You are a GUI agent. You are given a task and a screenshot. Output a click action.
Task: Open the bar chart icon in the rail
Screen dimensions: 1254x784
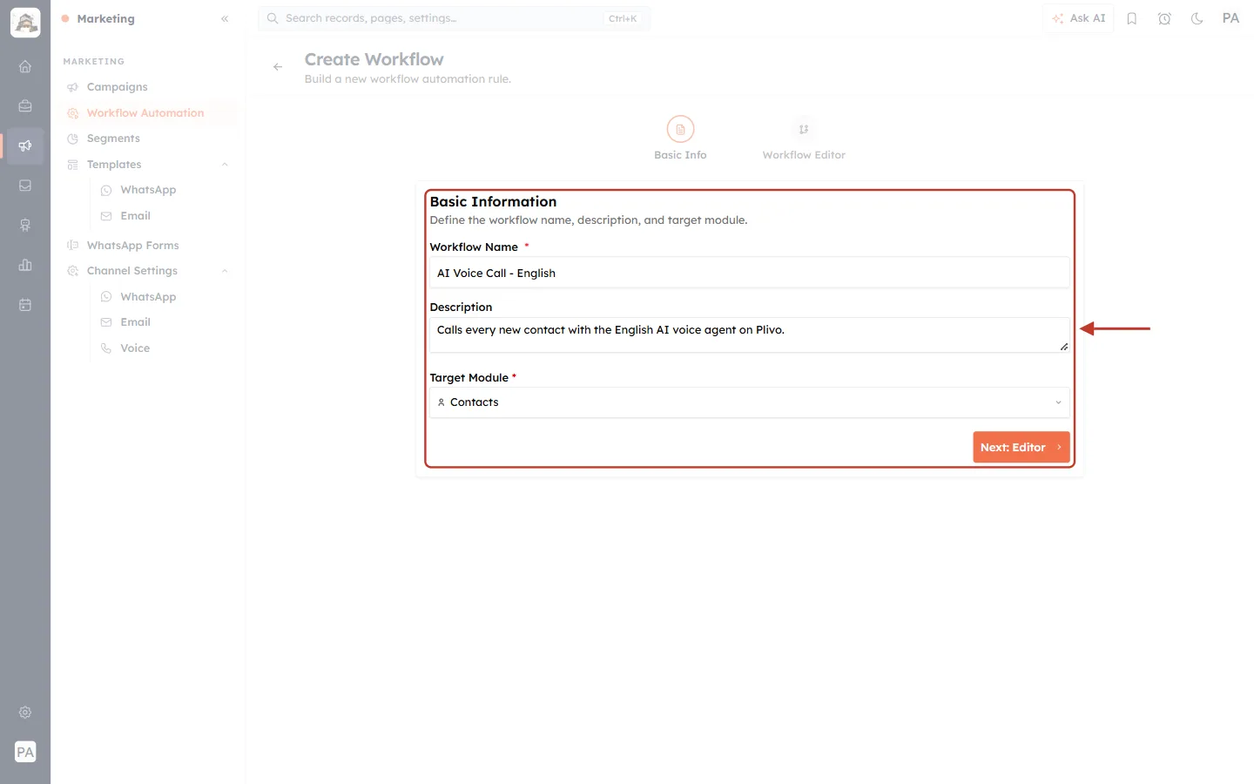[x=25, y=265]
